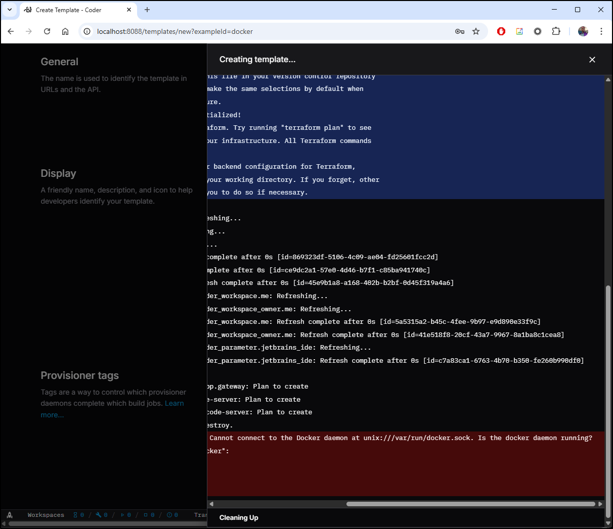Open the tab search dropdown arrow
Screen dimensions: 613x529
pyautogui.click(x=10, y=10)
